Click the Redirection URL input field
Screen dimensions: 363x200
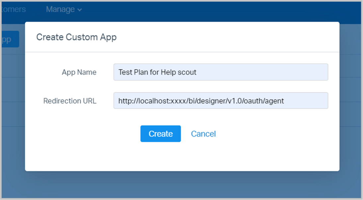coord(221,100)
